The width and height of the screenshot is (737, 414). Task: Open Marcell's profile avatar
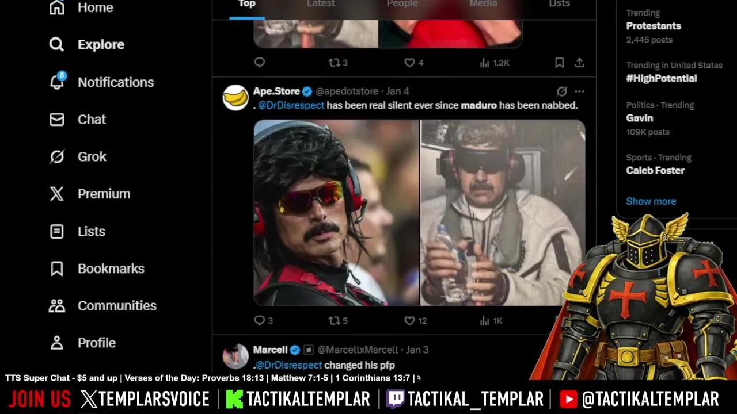(x=235, y=356)
